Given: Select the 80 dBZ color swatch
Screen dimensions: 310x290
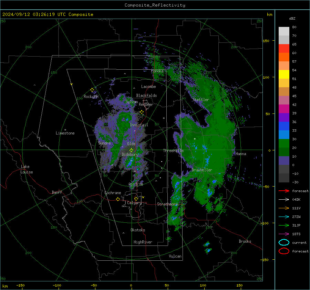Looking at the screenshot, I should point(284,31).
